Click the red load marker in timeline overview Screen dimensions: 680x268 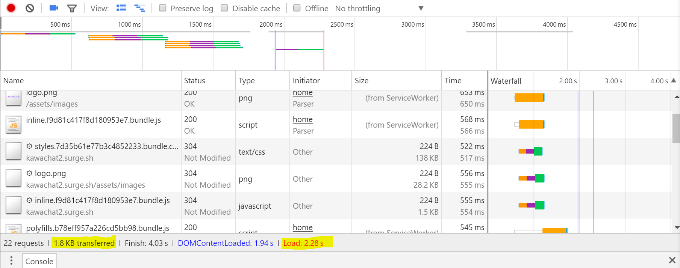click(x=324, y=50)
